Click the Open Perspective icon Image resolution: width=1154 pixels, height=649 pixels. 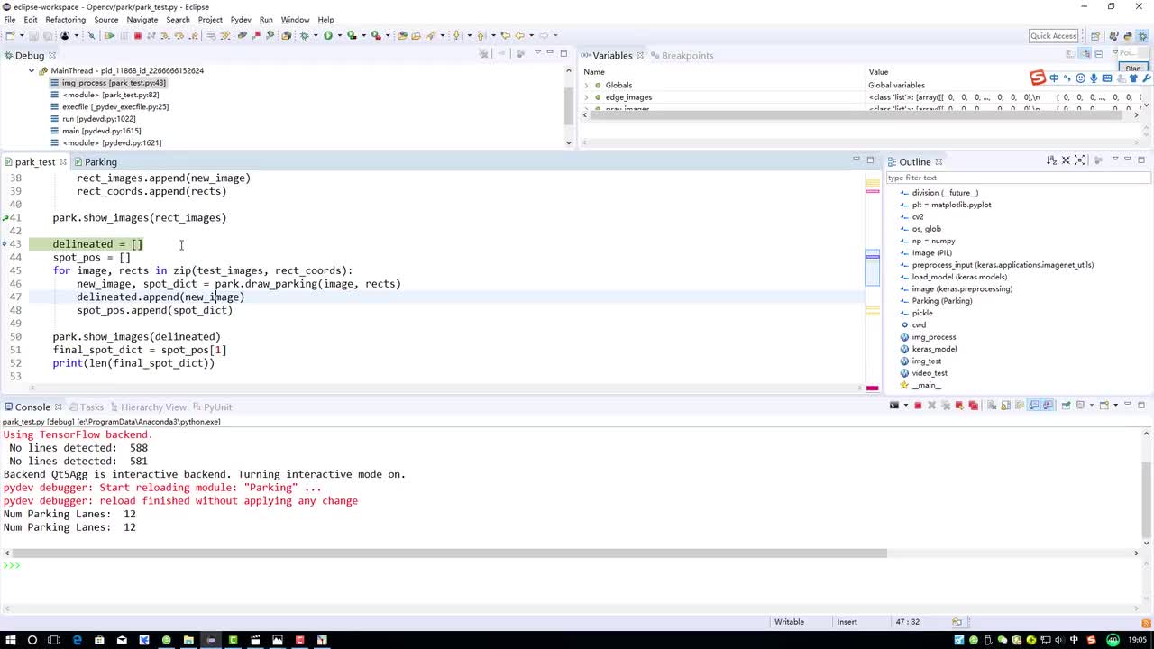(x=1095, y=36)
